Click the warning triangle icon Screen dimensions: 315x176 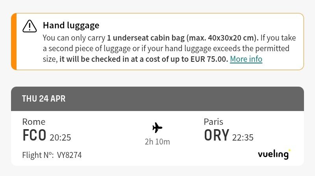pos(30,26)
